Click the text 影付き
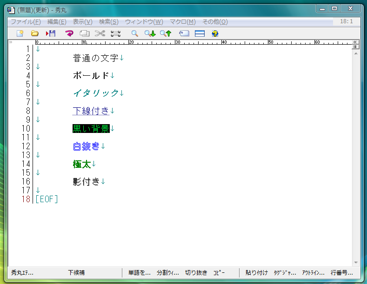The height and width of the screenshot is (284, 367). pos(87,182)
